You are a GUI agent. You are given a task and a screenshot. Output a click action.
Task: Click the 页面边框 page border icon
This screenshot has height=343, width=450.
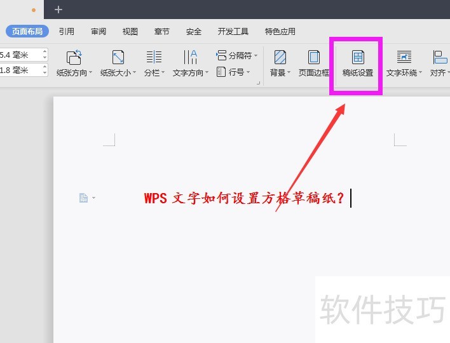click(x=314, y=57)
